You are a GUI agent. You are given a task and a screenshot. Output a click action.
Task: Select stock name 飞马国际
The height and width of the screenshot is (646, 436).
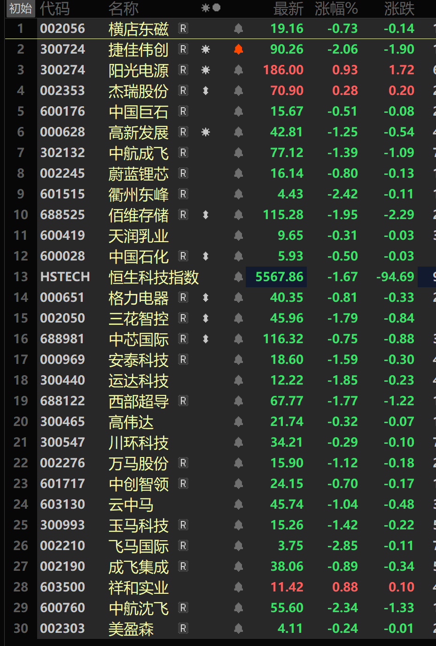139,546
